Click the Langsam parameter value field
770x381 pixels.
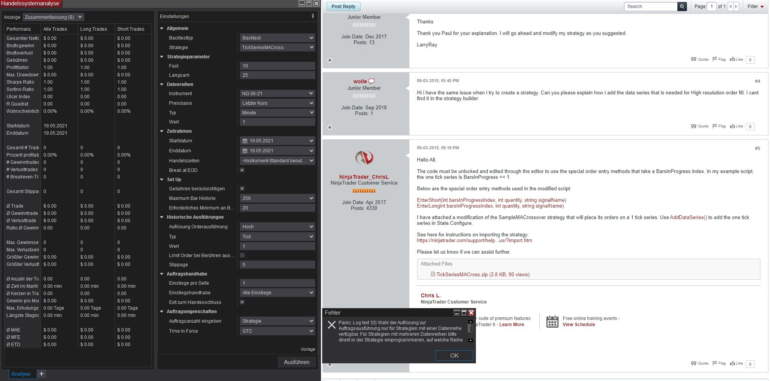[x=278, y=75]
